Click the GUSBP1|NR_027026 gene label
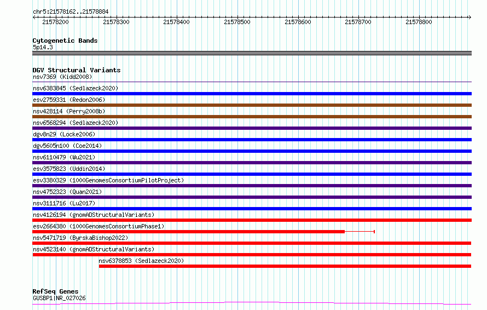 [59, 298]
